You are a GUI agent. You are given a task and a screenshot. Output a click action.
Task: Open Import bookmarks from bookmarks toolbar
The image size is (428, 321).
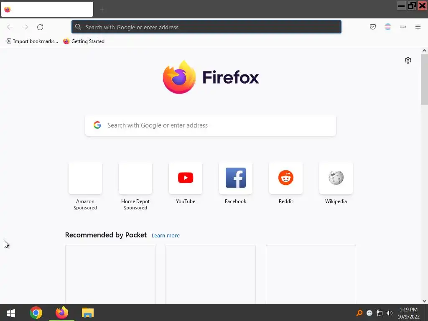pyautogui.click(x=32, y=41)
